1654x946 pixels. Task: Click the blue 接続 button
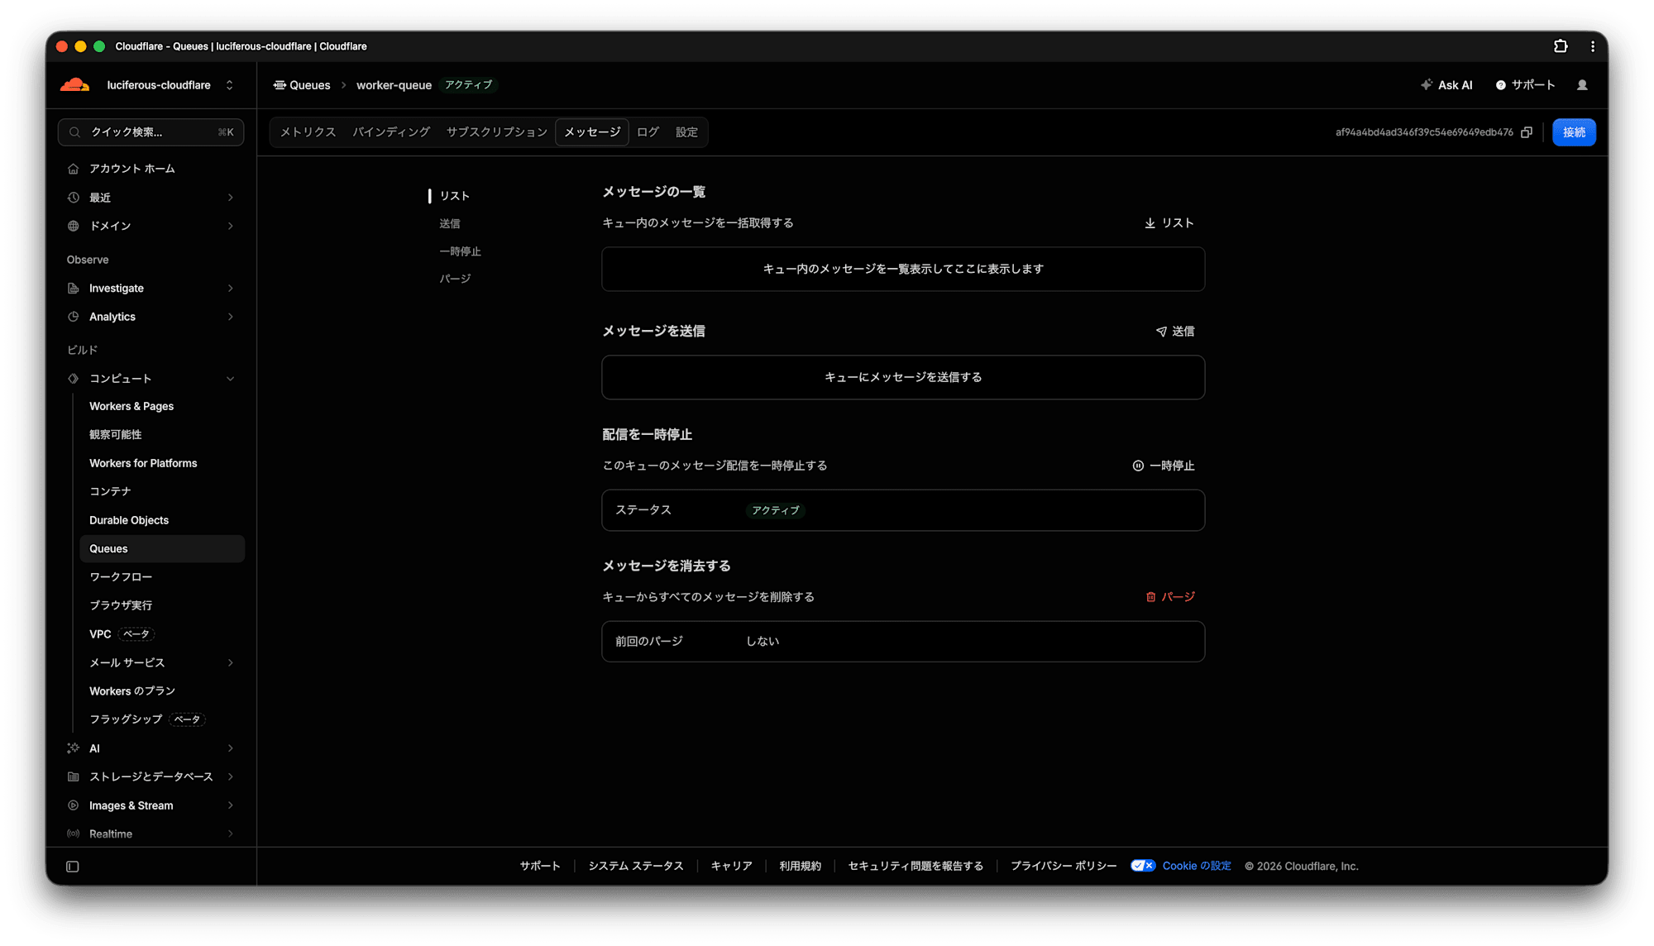tap(1574, 132)
